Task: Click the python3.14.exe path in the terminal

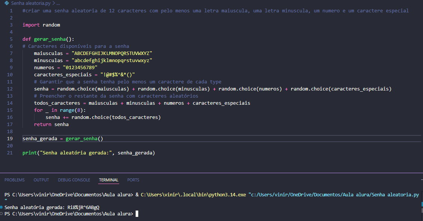Action: [x=193, y=195]
